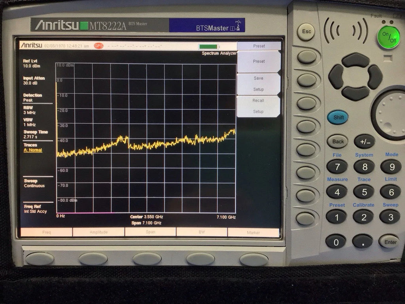The image size is (405, 304).
Task: Tap the hardware key beneath Marker
Action: [254, 259]
